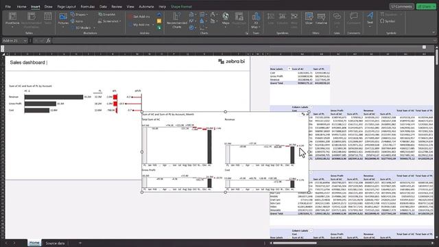Image resolution: width=439 pixels, height=247 pixels.
Task: Open the View tab
Action: coord(130,6)
